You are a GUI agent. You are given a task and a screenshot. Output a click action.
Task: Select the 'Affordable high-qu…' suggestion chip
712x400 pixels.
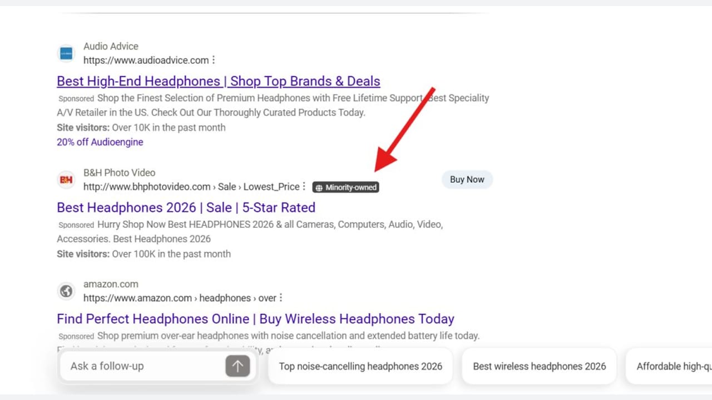click(669, 366)
